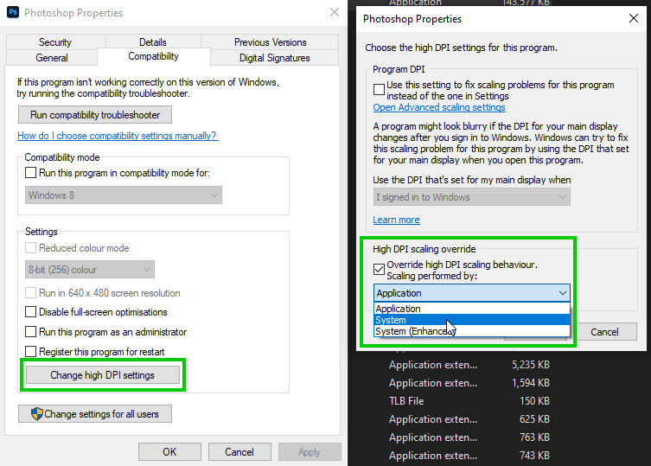Choose System (Enhanced) from the scaling list
The height and width of the screenshot is (466, 651).
(x=472, y=331)
